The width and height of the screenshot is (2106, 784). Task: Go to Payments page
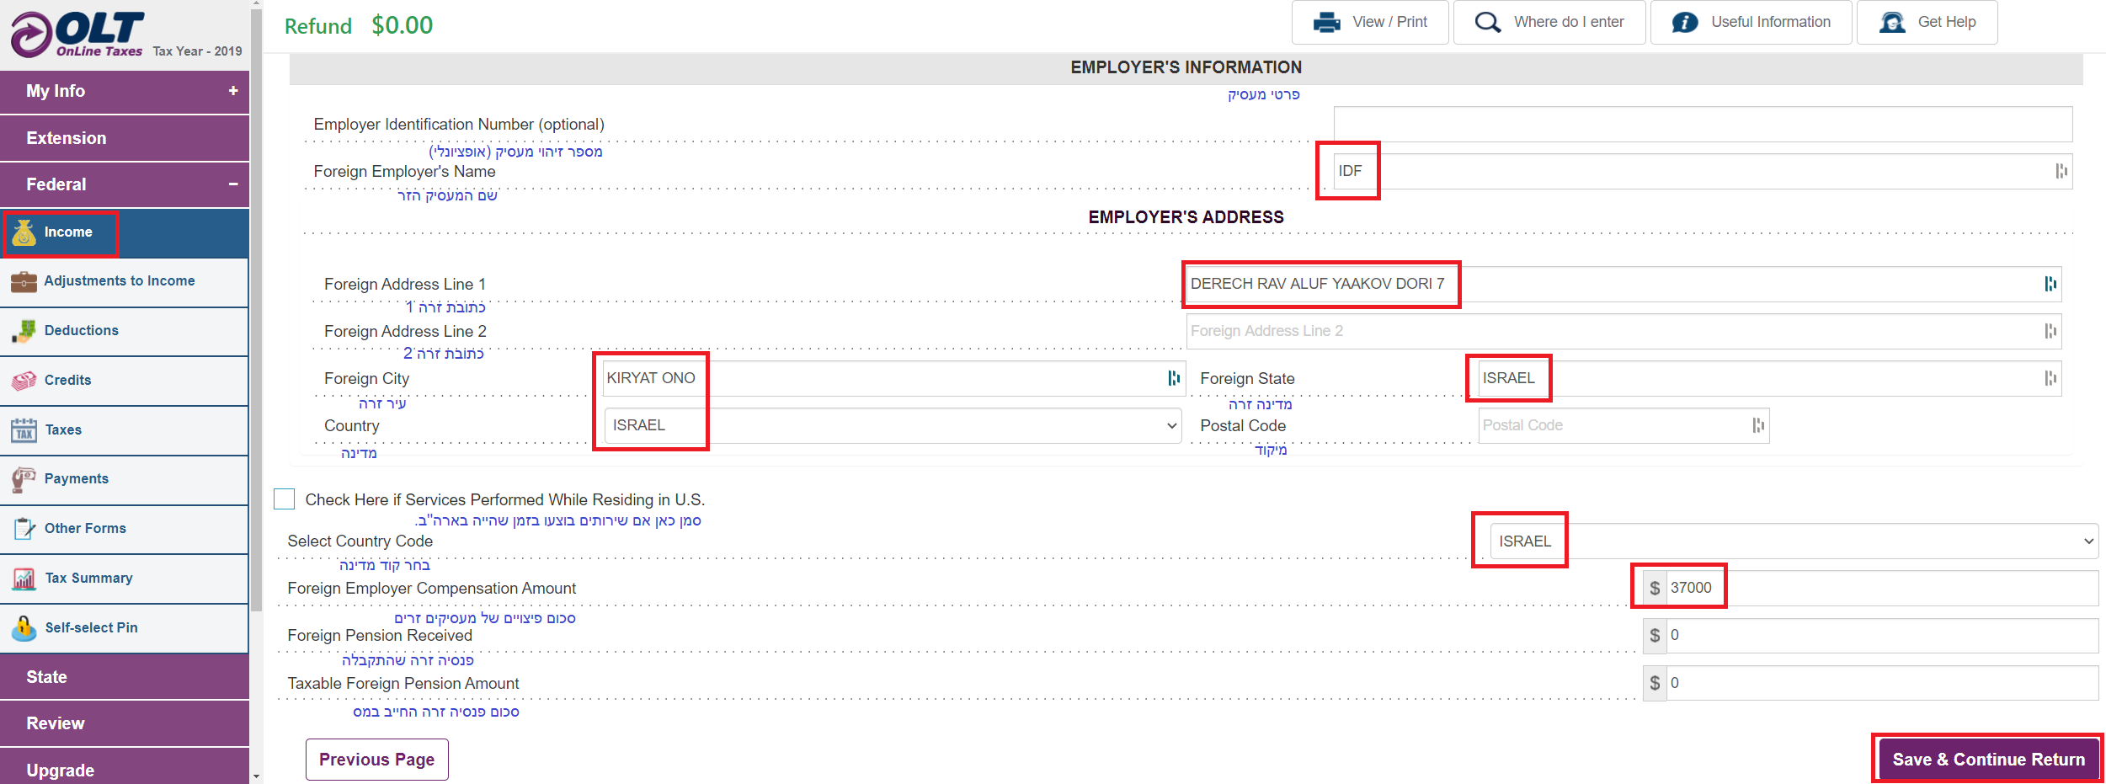[125, 479]
